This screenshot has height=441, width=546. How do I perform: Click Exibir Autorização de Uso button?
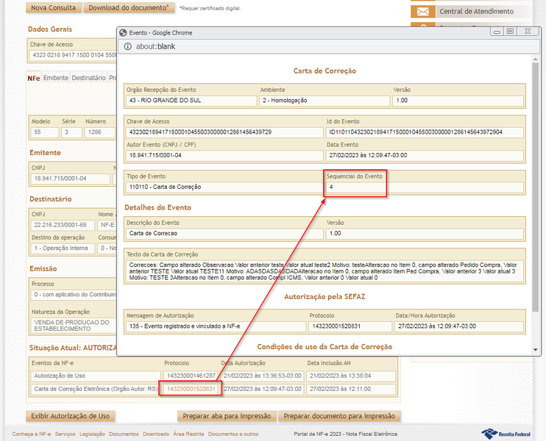click(71, 416)
